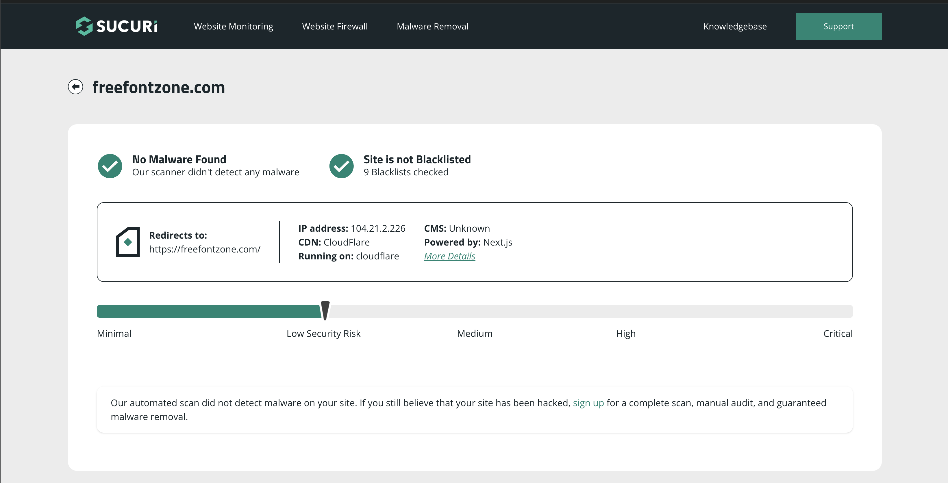The height and width of the screenshot is (483, 948).
Task: Click the No Malware Found checkmark icon
Action: pos(110,166)
